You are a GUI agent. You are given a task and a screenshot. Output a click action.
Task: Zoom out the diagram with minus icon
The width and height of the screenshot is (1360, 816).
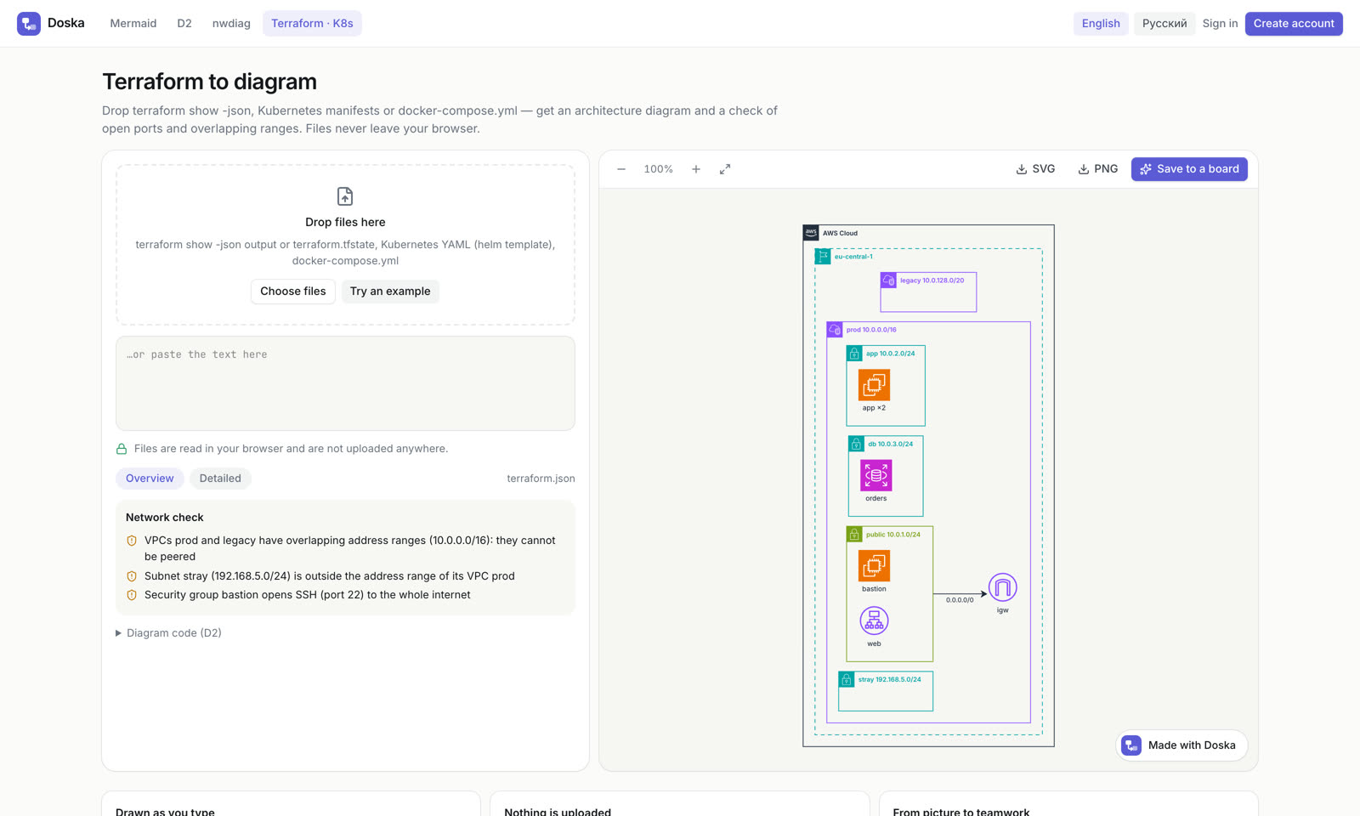[x=621, y=169]
